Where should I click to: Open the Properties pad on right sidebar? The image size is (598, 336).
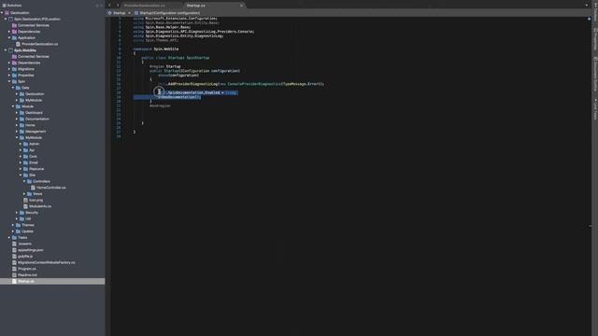595,39
